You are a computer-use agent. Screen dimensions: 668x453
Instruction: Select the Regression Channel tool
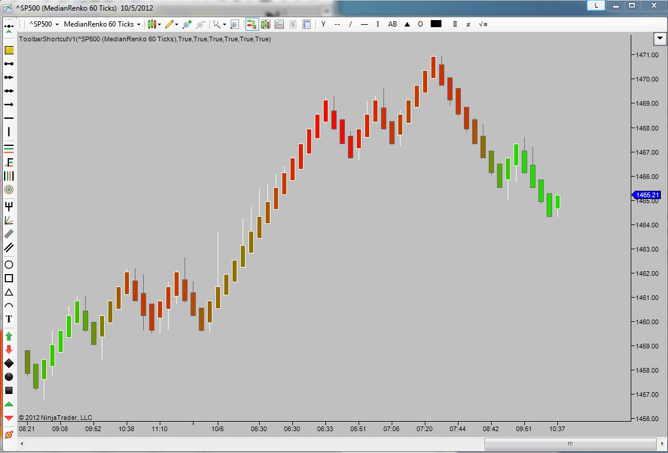[9, 234]
